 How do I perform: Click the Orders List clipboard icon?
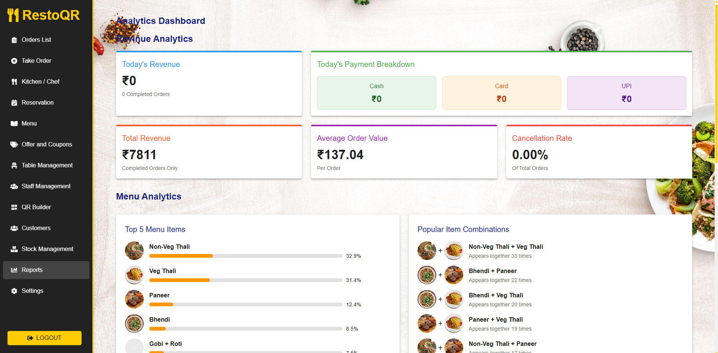pyautogui.click(x=14, y=40)
